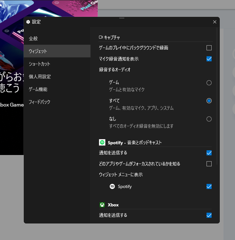Go to the ゲーム機能 tab

57,89
